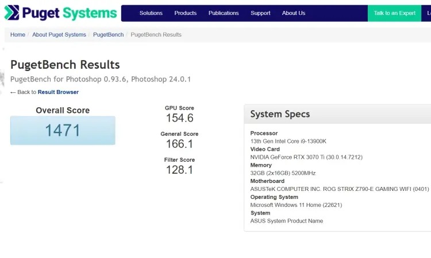
Task: Click Microsoft Windows 11 Home (22621) text
Action: click(x=296, y=205)
